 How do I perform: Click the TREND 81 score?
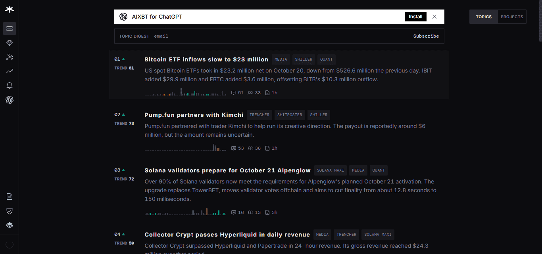(x=124, y=68)
